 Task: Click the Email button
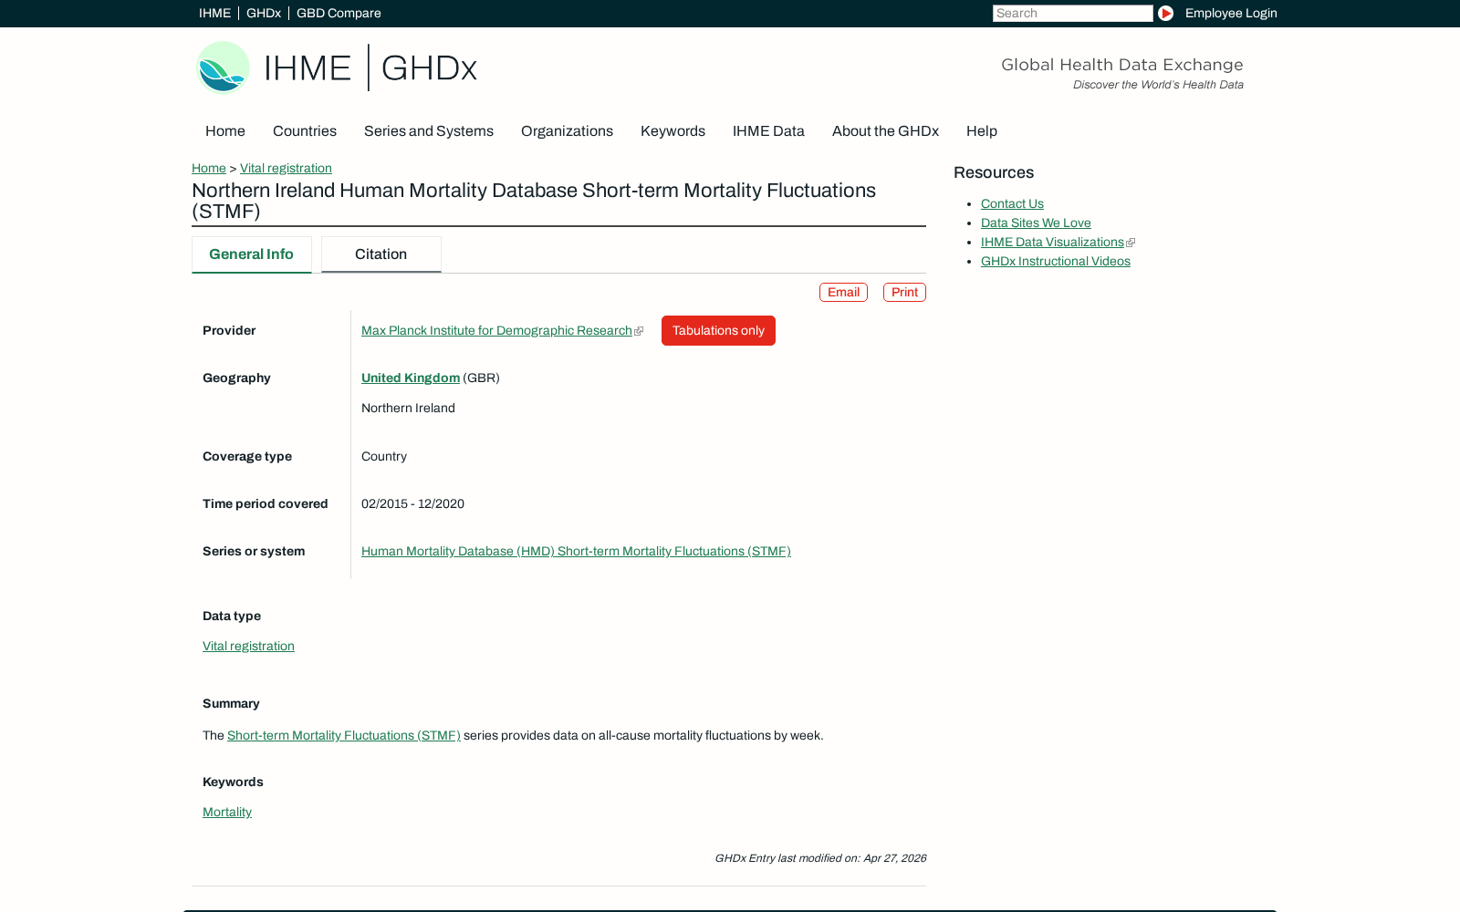[843, 292]
